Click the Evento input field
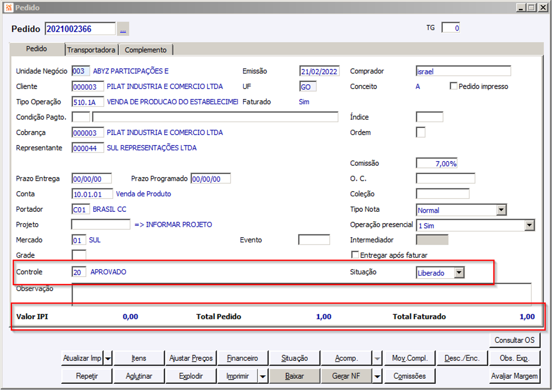Screen dimensions: 552x390 coord(314,240)
